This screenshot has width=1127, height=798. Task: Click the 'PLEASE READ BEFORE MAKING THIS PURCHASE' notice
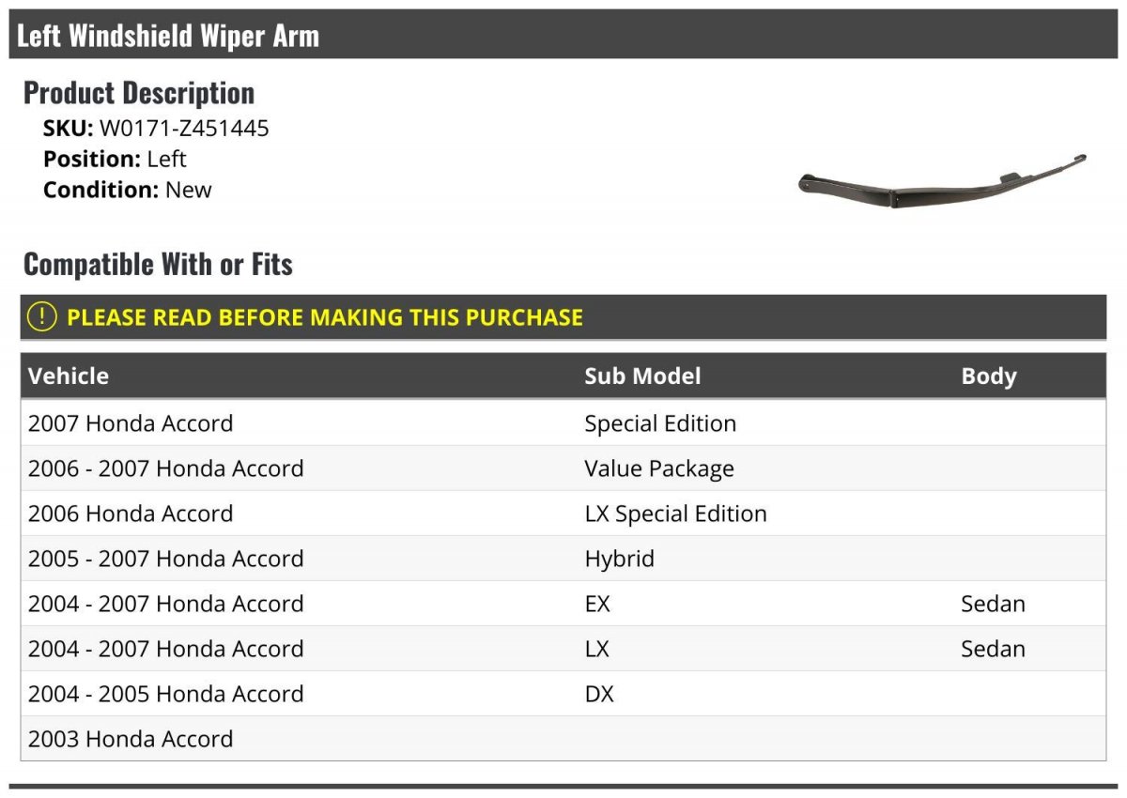[325, 317]
